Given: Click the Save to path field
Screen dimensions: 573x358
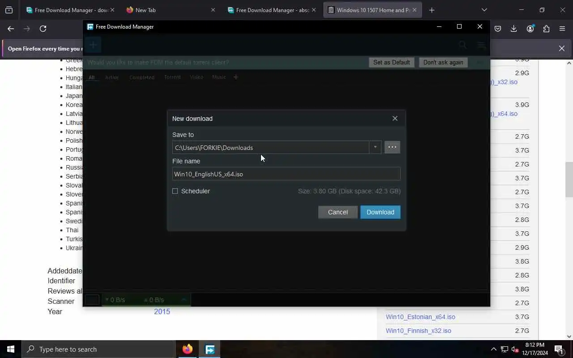Looking at the screenshot, I should click(x=270, y=147).
